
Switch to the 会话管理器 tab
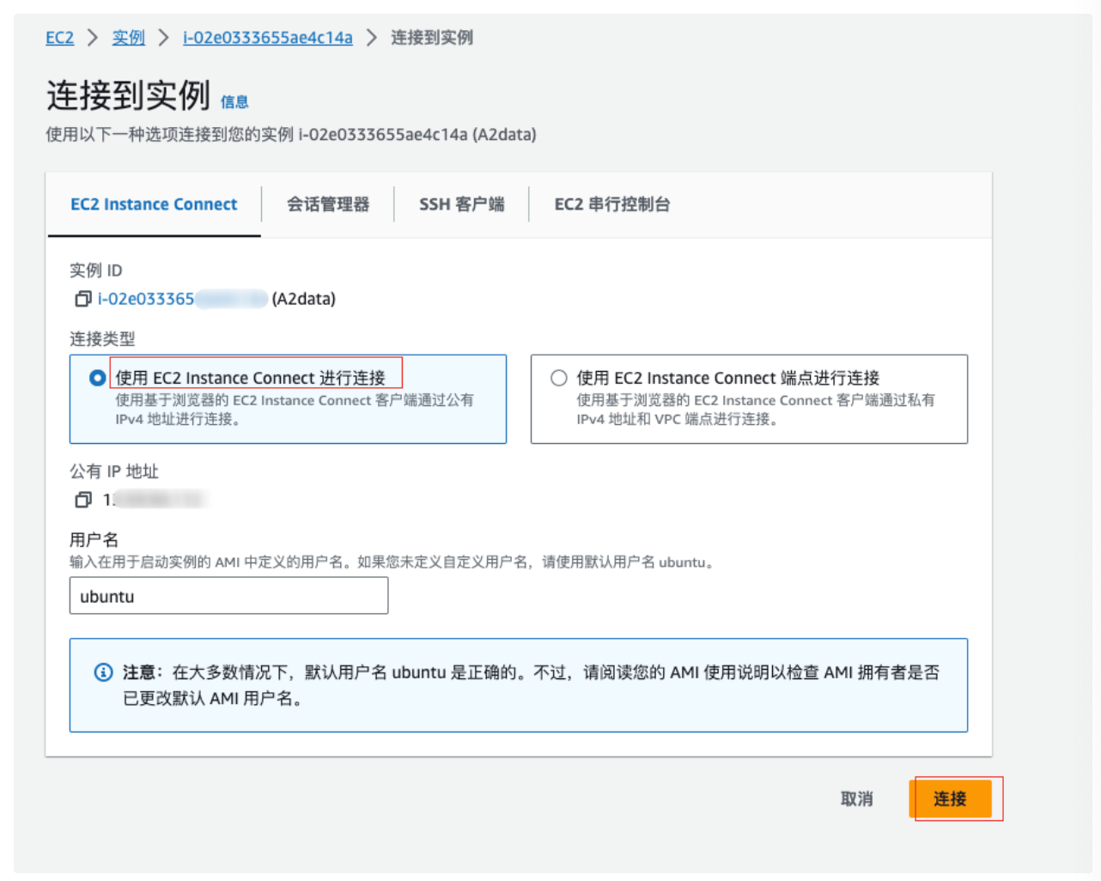[327, 204]
